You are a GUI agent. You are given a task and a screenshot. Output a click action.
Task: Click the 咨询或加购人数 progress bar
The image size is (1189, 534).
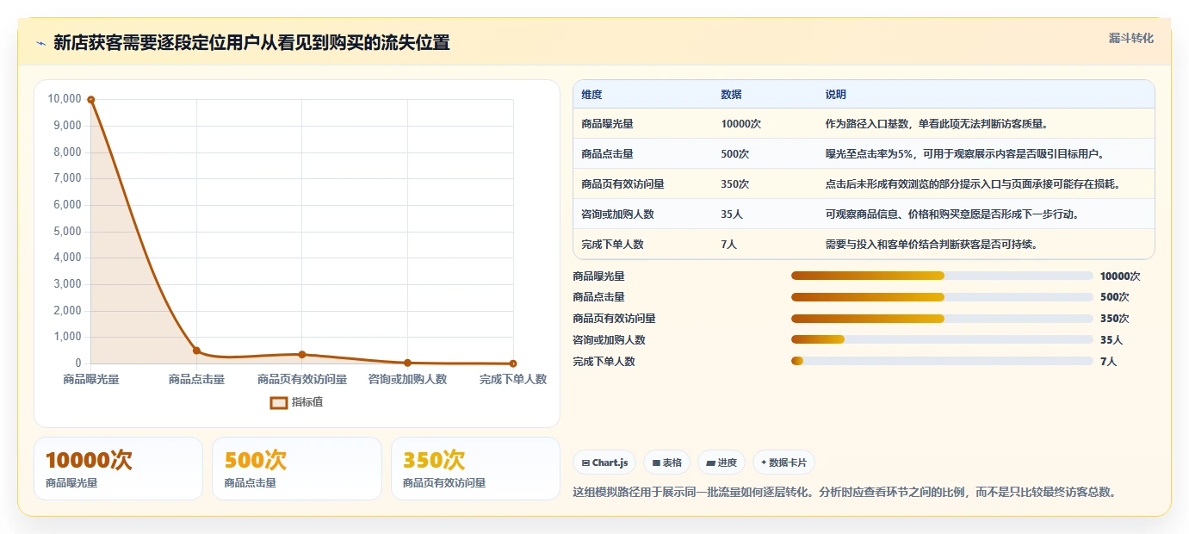click(942, 340)
